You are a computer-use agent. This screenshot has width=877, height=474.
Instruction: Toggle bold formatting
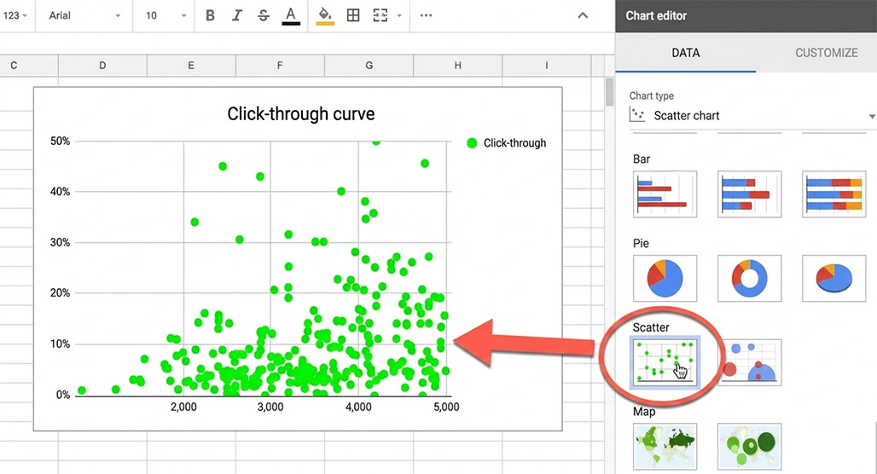(x=211, y=15)
